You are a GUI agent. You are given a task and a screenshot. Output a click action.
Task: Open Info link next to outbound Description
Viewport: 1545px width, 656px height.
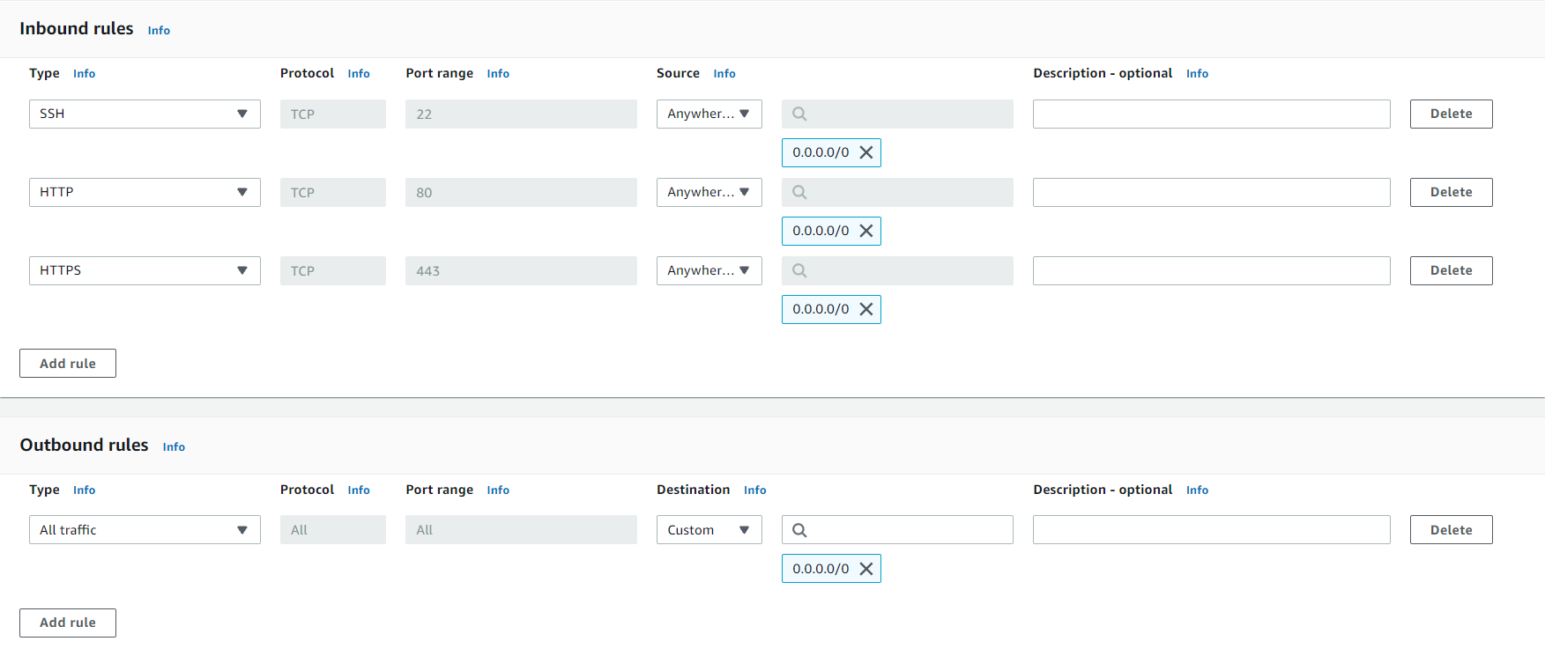tap(1197, 490)
